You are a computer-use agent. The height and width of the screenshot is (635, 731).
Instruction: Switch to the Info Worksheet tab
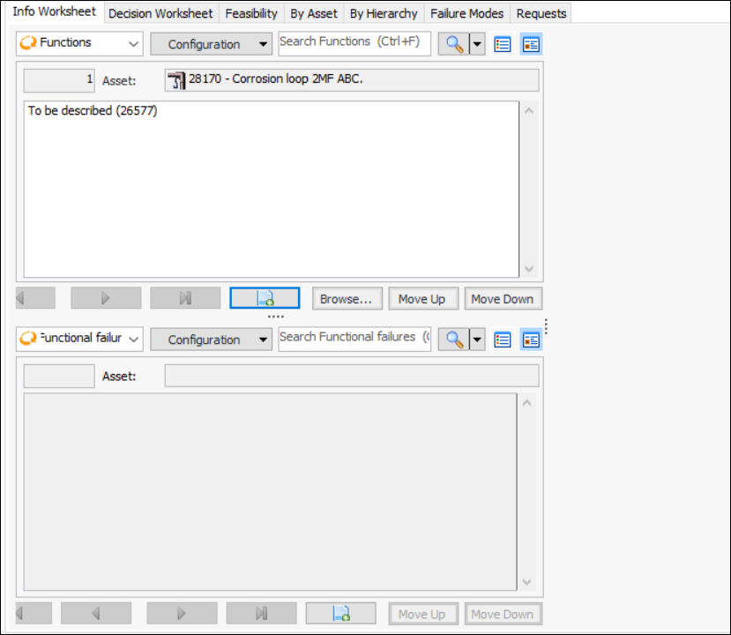[x=54, y=11]
